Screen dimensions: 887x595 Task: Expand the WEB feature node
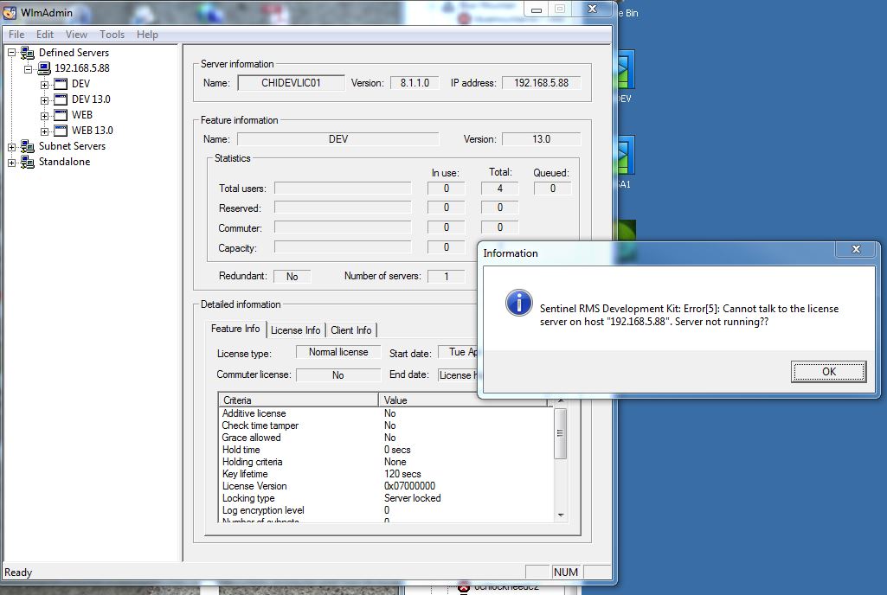[44, 116]
